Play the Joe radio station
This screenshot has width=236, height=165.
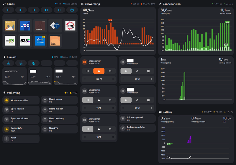point(25,26)
